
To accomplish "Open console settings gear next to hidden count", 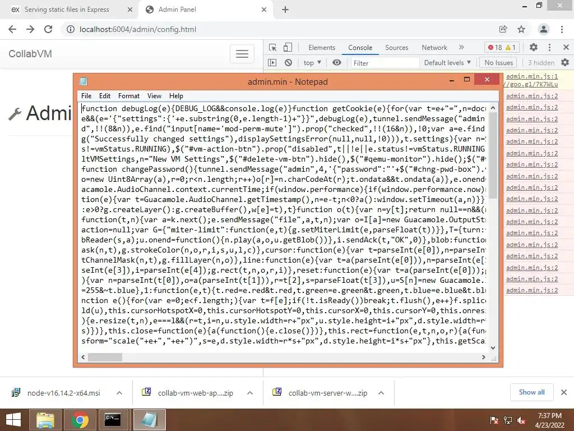I will [x=565, y=63].
